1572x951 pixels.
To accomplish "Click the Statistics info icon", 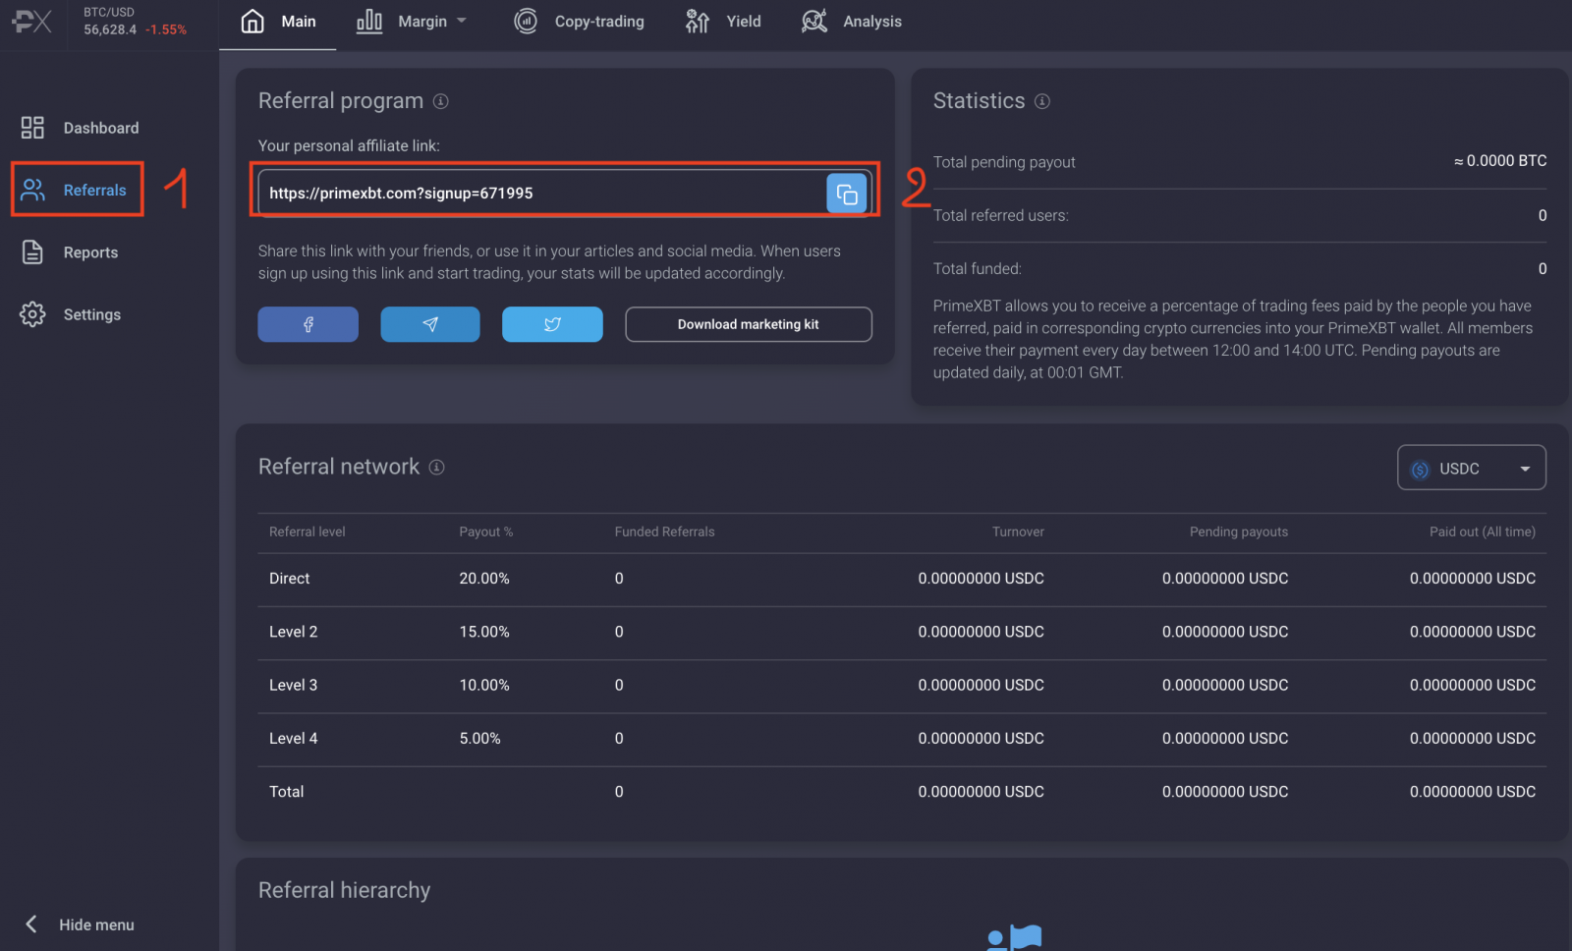I will click(x=1041, y=100).
